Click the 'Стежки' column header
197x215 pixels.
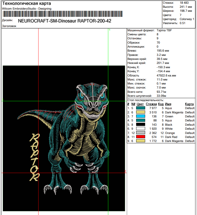151,104
